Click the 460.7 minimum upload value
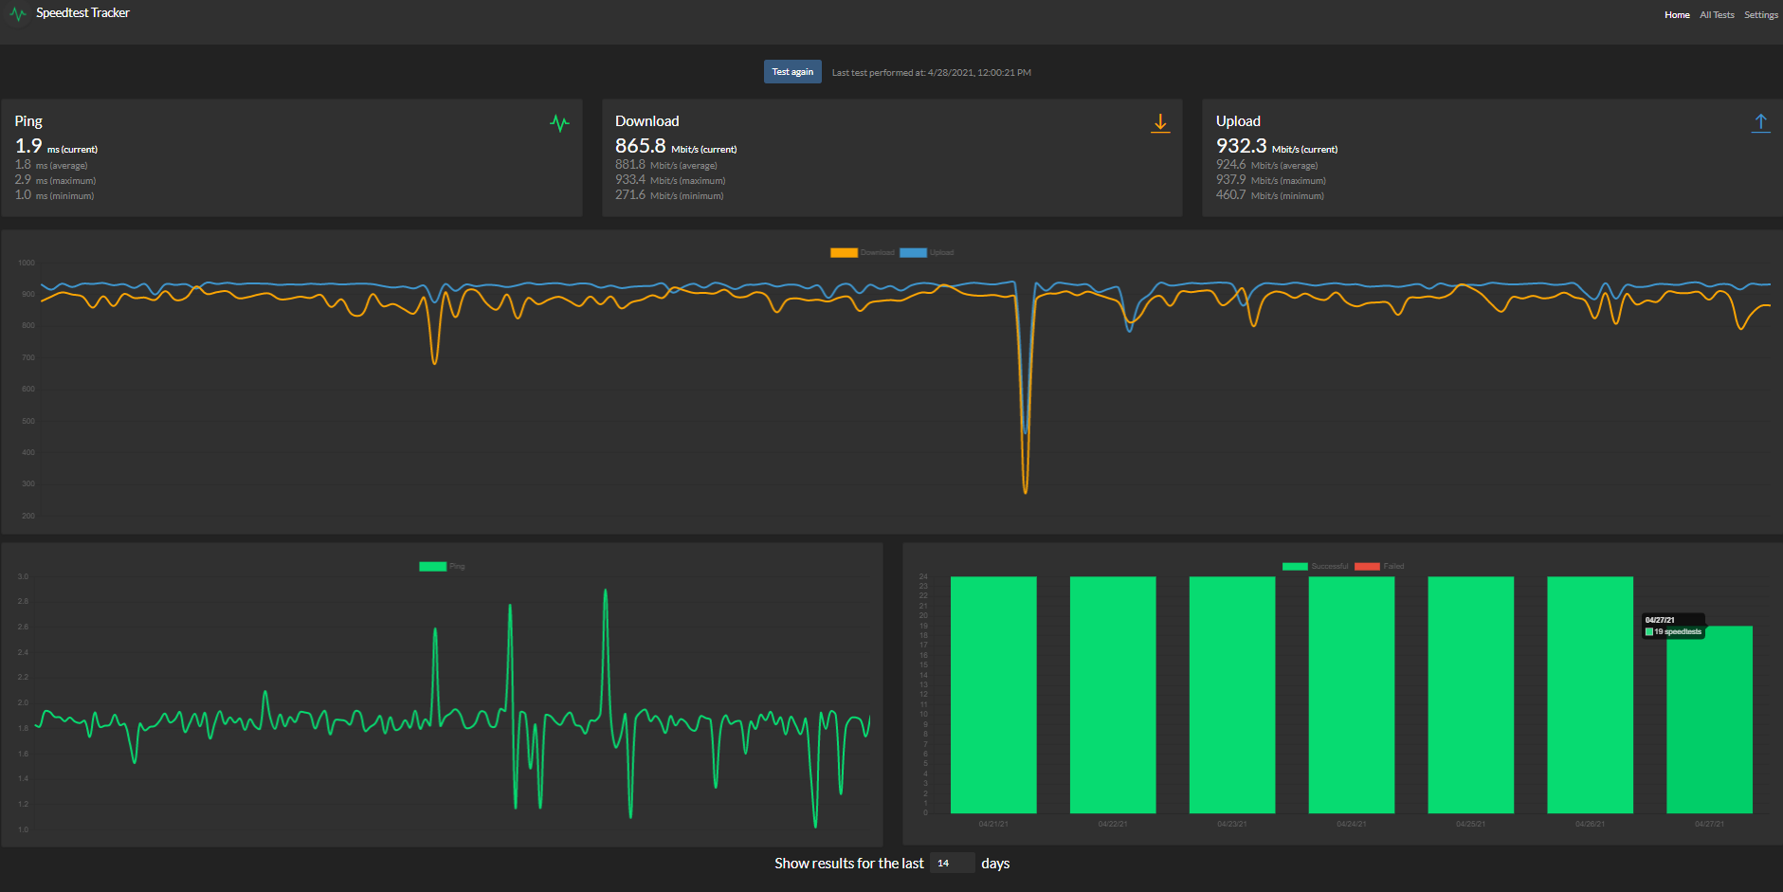This screenshot has width=1783, height=892. [1230, 195]
